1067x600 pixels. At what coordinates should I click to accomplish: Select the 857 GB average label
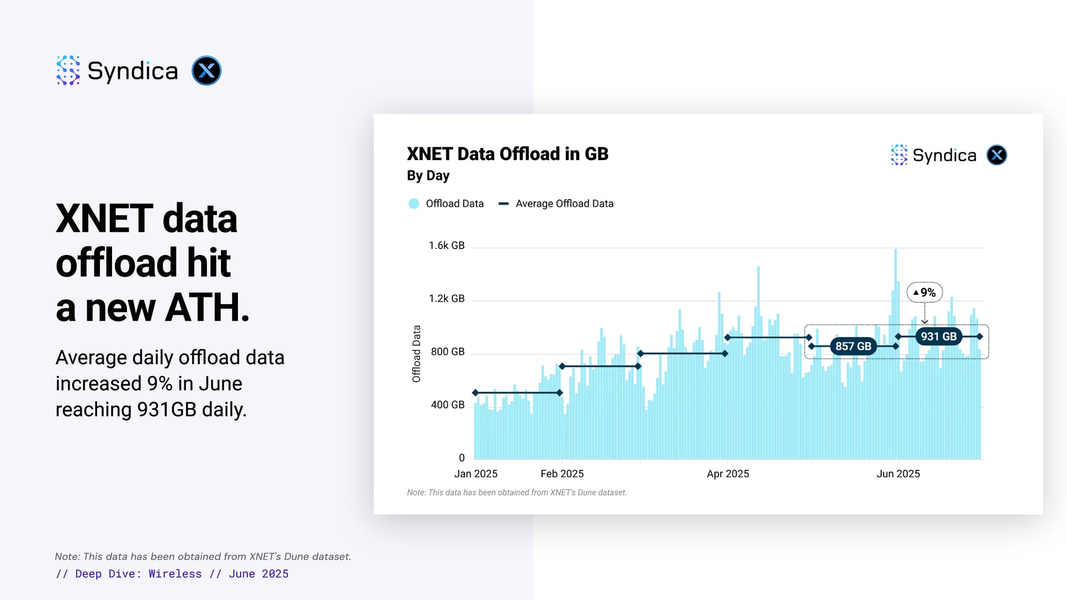tap(853, 346)
